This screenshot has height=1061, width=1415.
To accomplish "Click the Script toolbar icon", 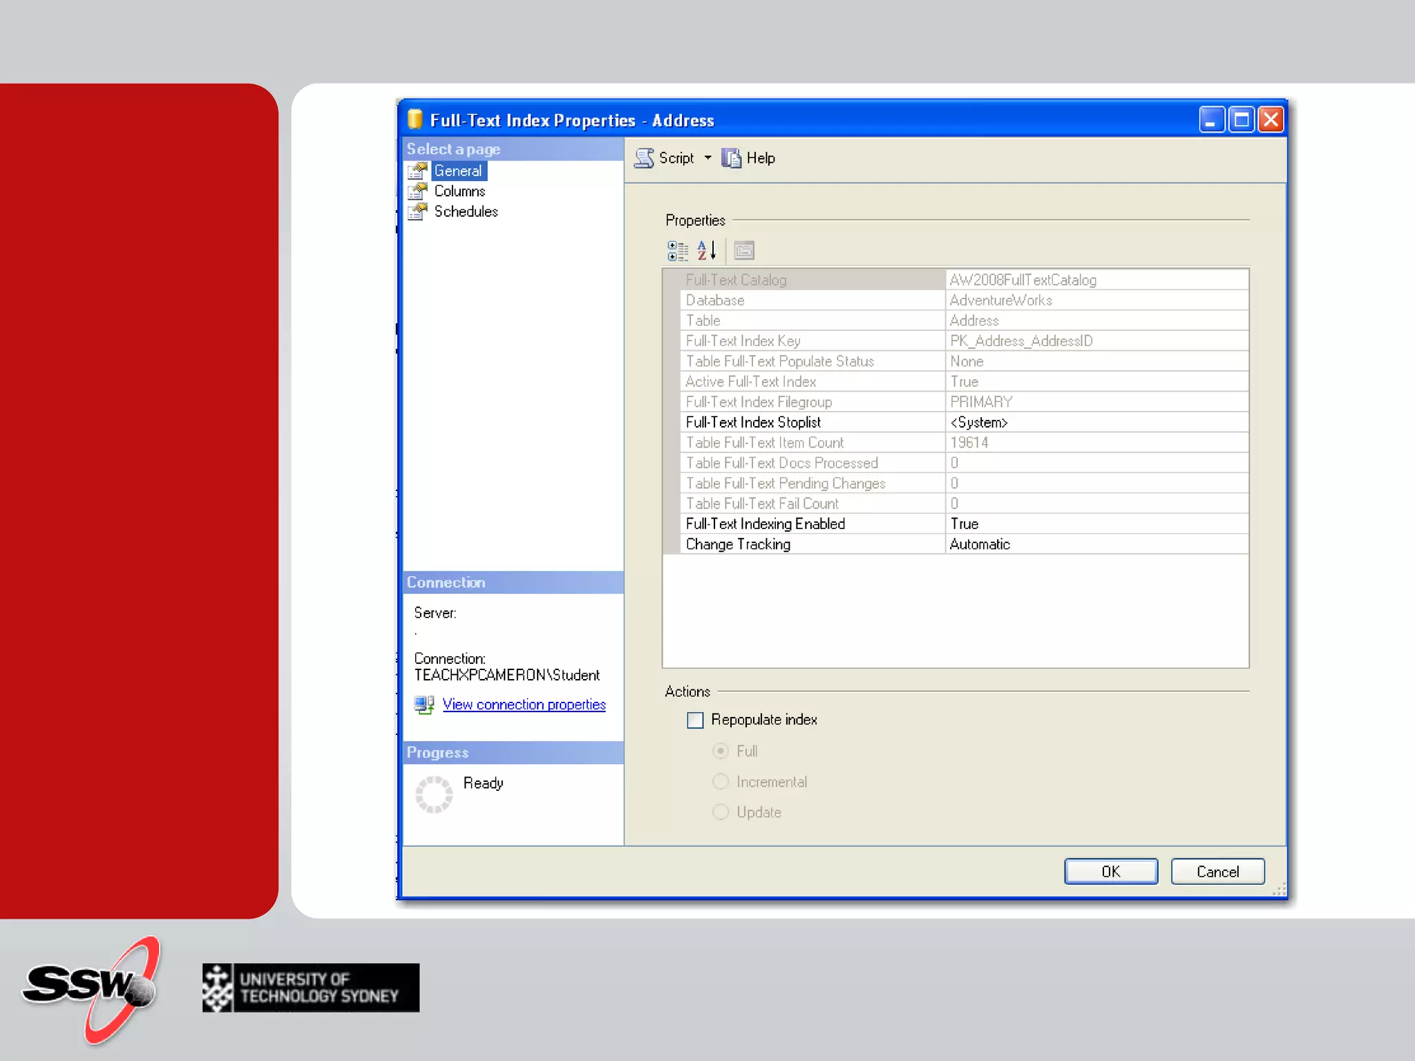I will 645,158.
